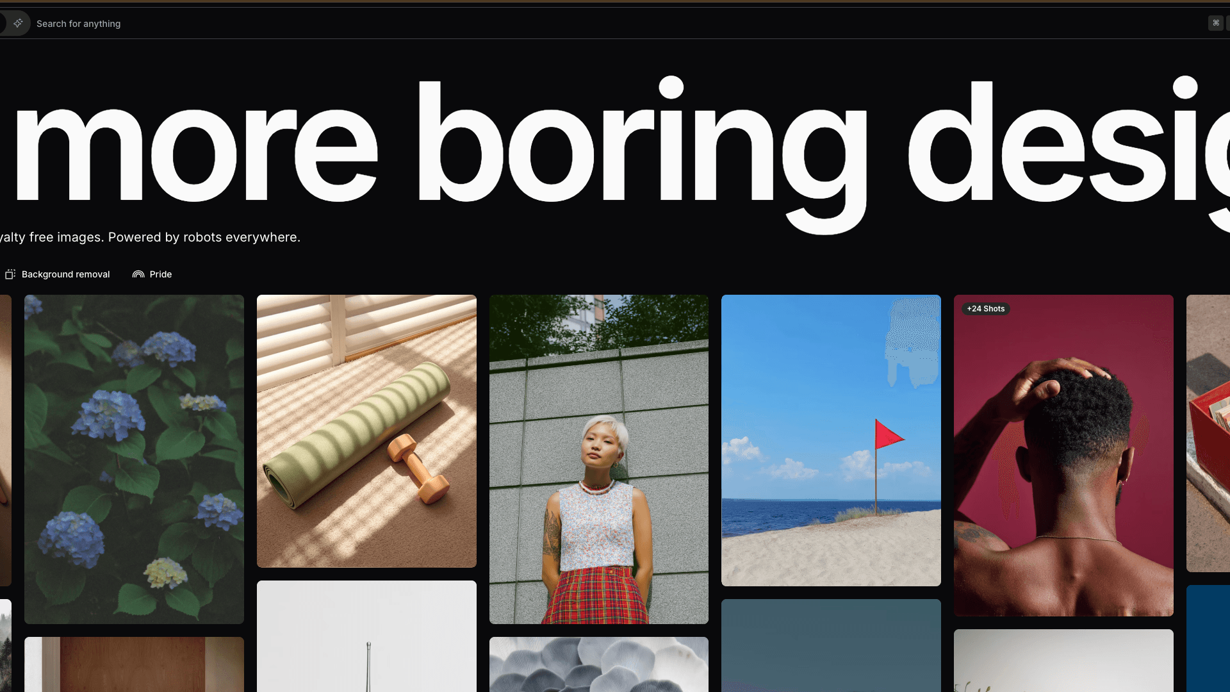Open the yoga mat and dumbbell image

pos(366,431)
